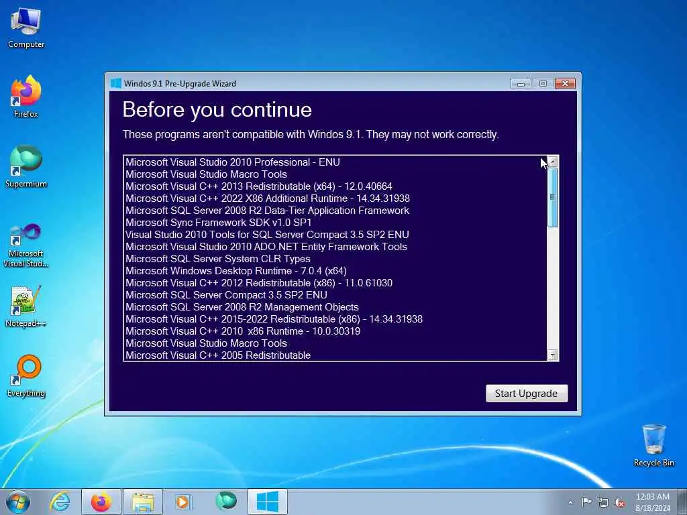This screenshot has width=687, height=515.
Task: Select the Firefox desktop shortcut
Action: [26, 97]
